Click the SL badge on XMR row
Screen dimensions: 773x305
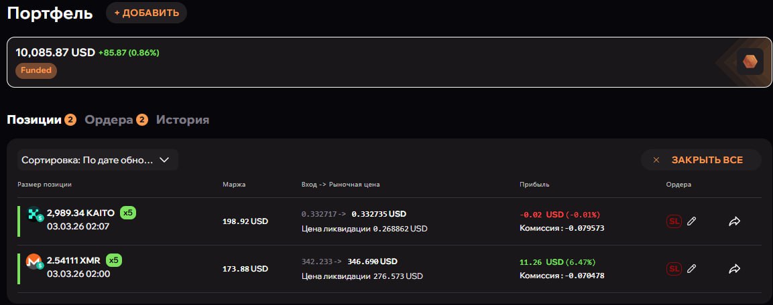pyautogui.click(x=674, y=269)
